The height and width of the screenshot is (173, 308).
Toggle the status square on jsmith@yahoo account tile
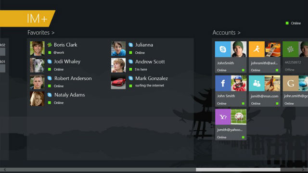pyautogui.click(x=243, y=137)
